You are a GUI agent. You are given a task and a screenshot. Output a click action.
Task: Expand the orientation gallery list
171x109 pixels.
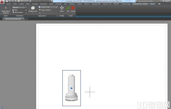26,13
